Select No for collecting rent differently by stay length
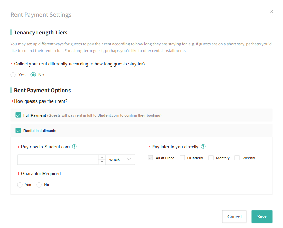Viewport: 283px width, 228px height. tap(33, 75)
